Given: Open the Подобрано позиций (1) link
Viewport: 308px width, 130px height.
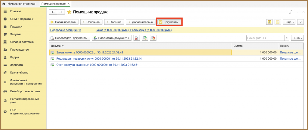Looking at the screenshot, I should click(66, 30).
